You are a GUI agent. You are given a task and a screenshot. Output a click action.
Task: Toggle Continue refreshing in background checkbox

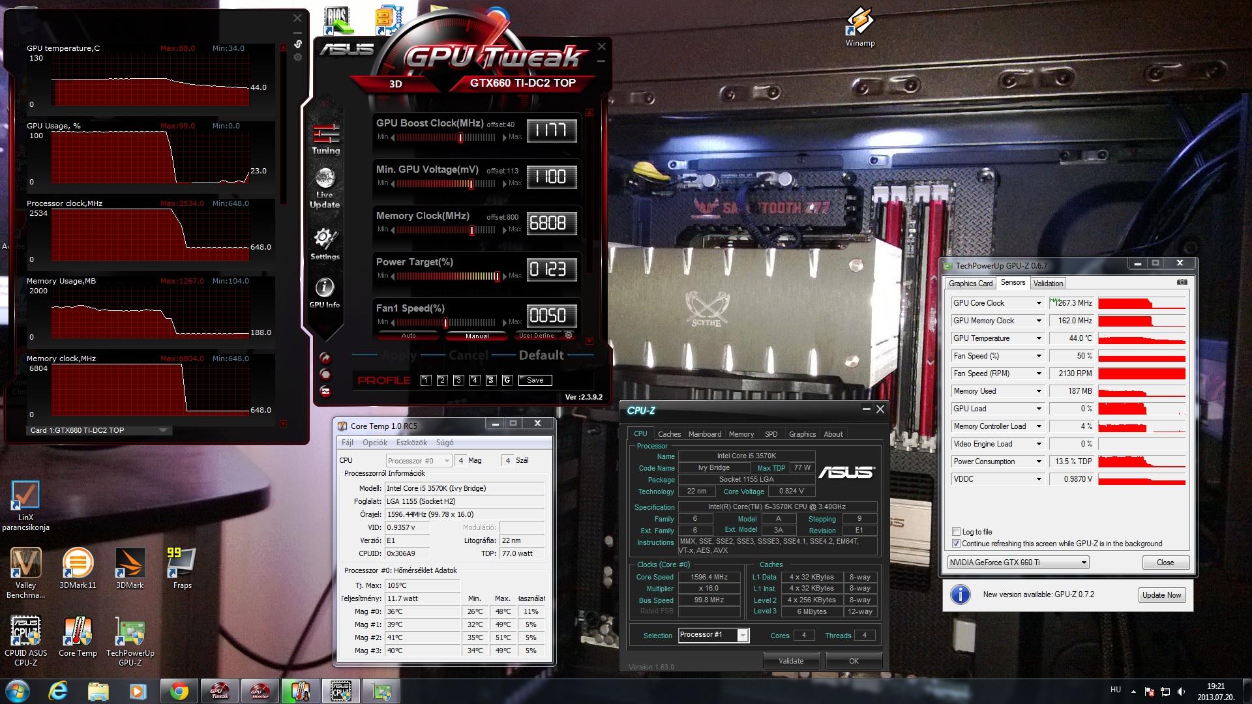click(956, 544)
